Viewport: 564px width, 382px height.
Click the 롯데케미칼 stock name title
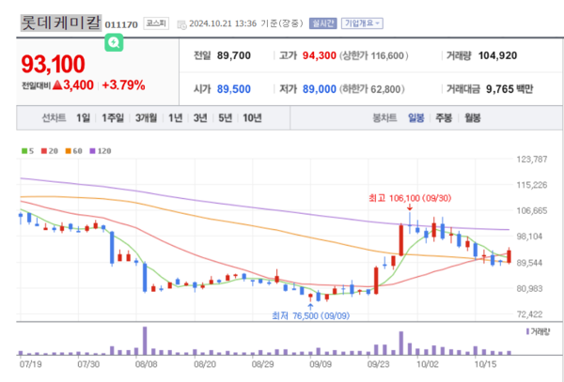pos(59,22)
